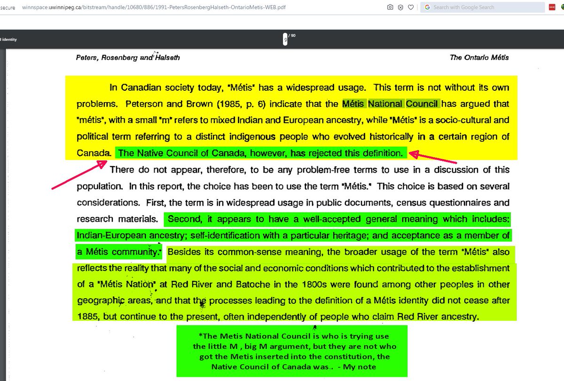Image resolution: width=564 pixels, height=381 pixels.
Task: Click the '/ 90' total page count
Action: pos(292,36)
